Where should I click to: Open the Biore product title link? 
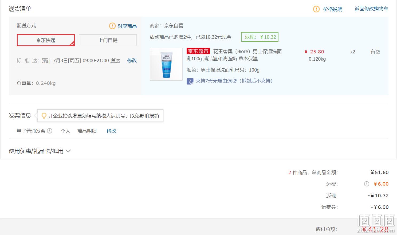[x=234, y=55]
